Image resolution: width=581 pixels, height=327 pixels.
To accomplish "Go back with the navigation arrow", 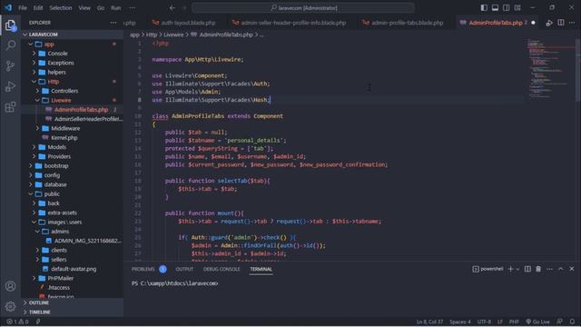I will [x=172, y=8].
